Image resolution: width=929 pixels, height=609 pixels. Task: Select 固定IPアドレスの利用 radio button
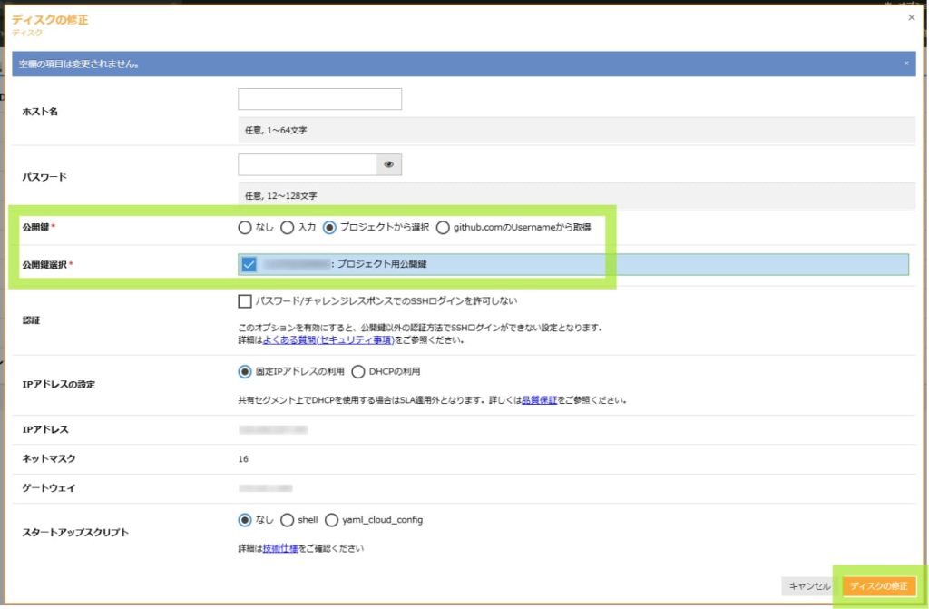point(244,371)
